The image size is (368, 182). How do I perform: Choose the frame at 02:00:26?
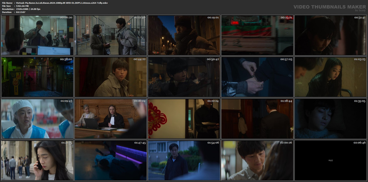click(x=257, y=160)
